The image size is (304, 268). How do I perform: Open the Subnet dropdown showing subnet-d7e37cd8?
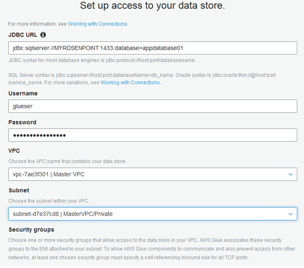tap(153, 214)
